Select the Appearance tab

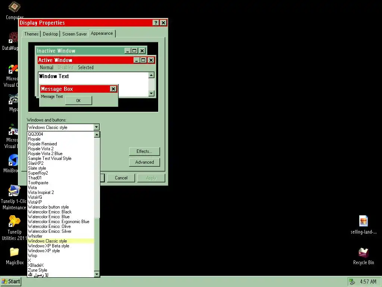click(102, 33)
